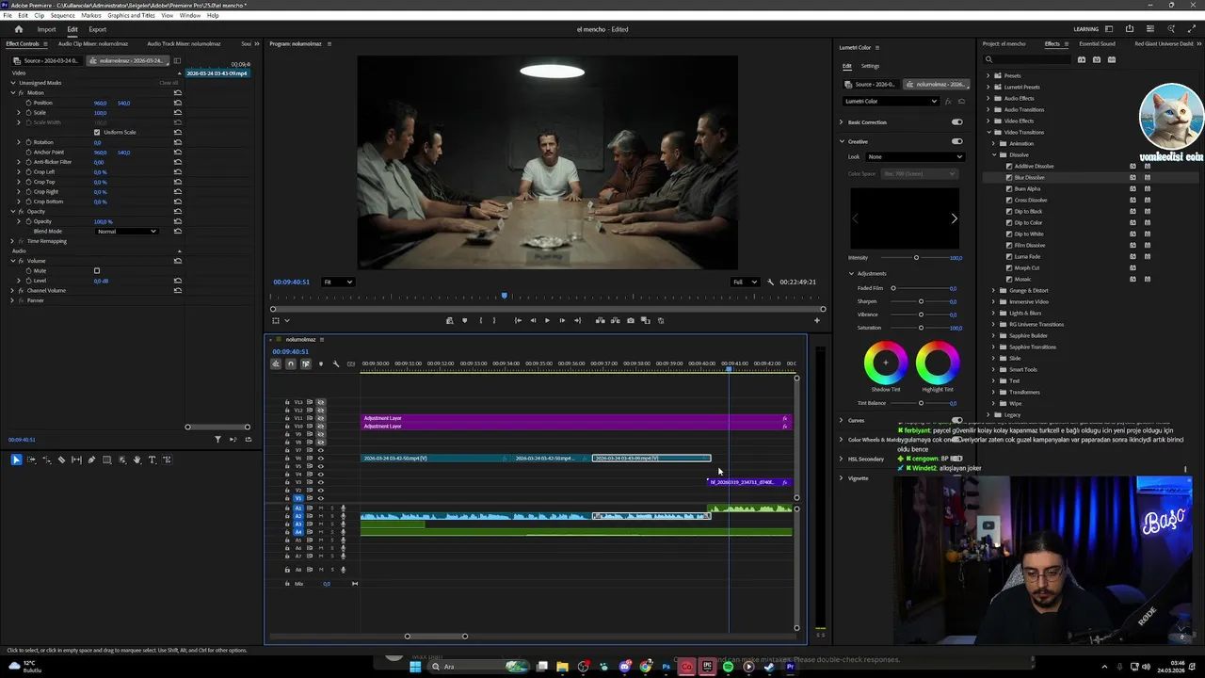The height and width of the screenshot is (678, 1205).
Task: Toggle timeline Snap magnet icon
Action: [290, 363]
